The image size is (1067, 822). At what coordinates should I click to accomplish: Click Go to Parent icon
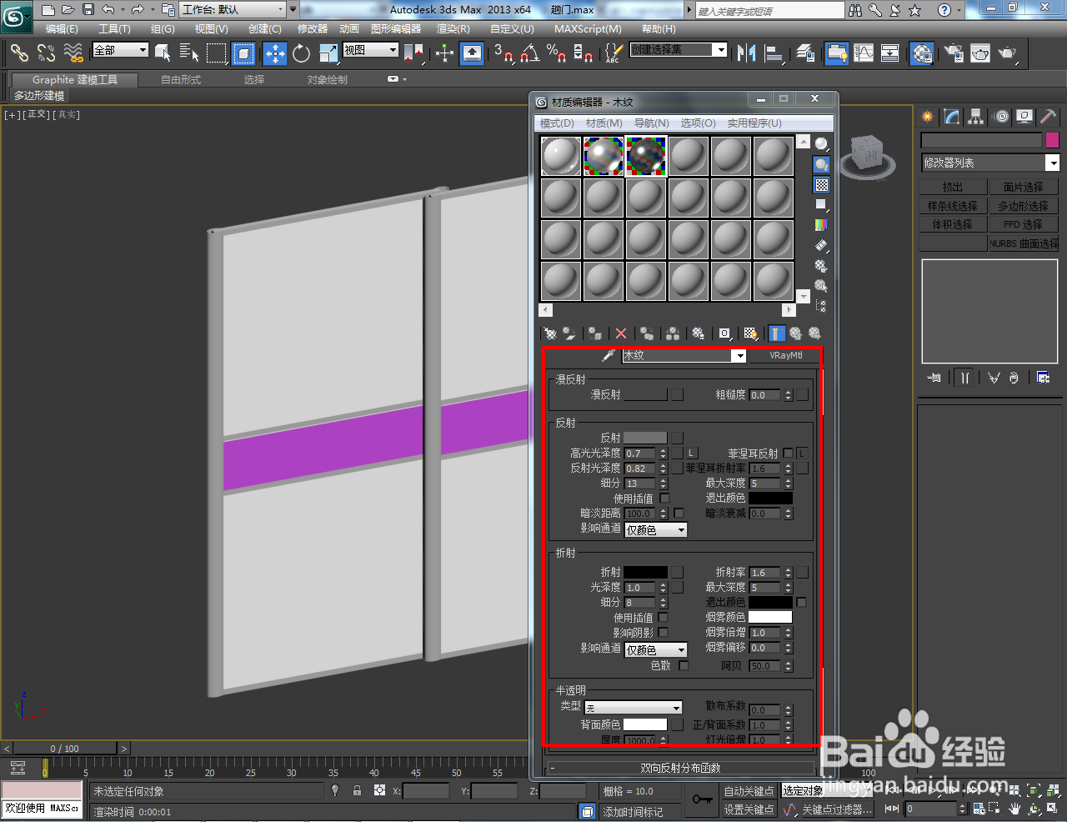pos(796,333)
